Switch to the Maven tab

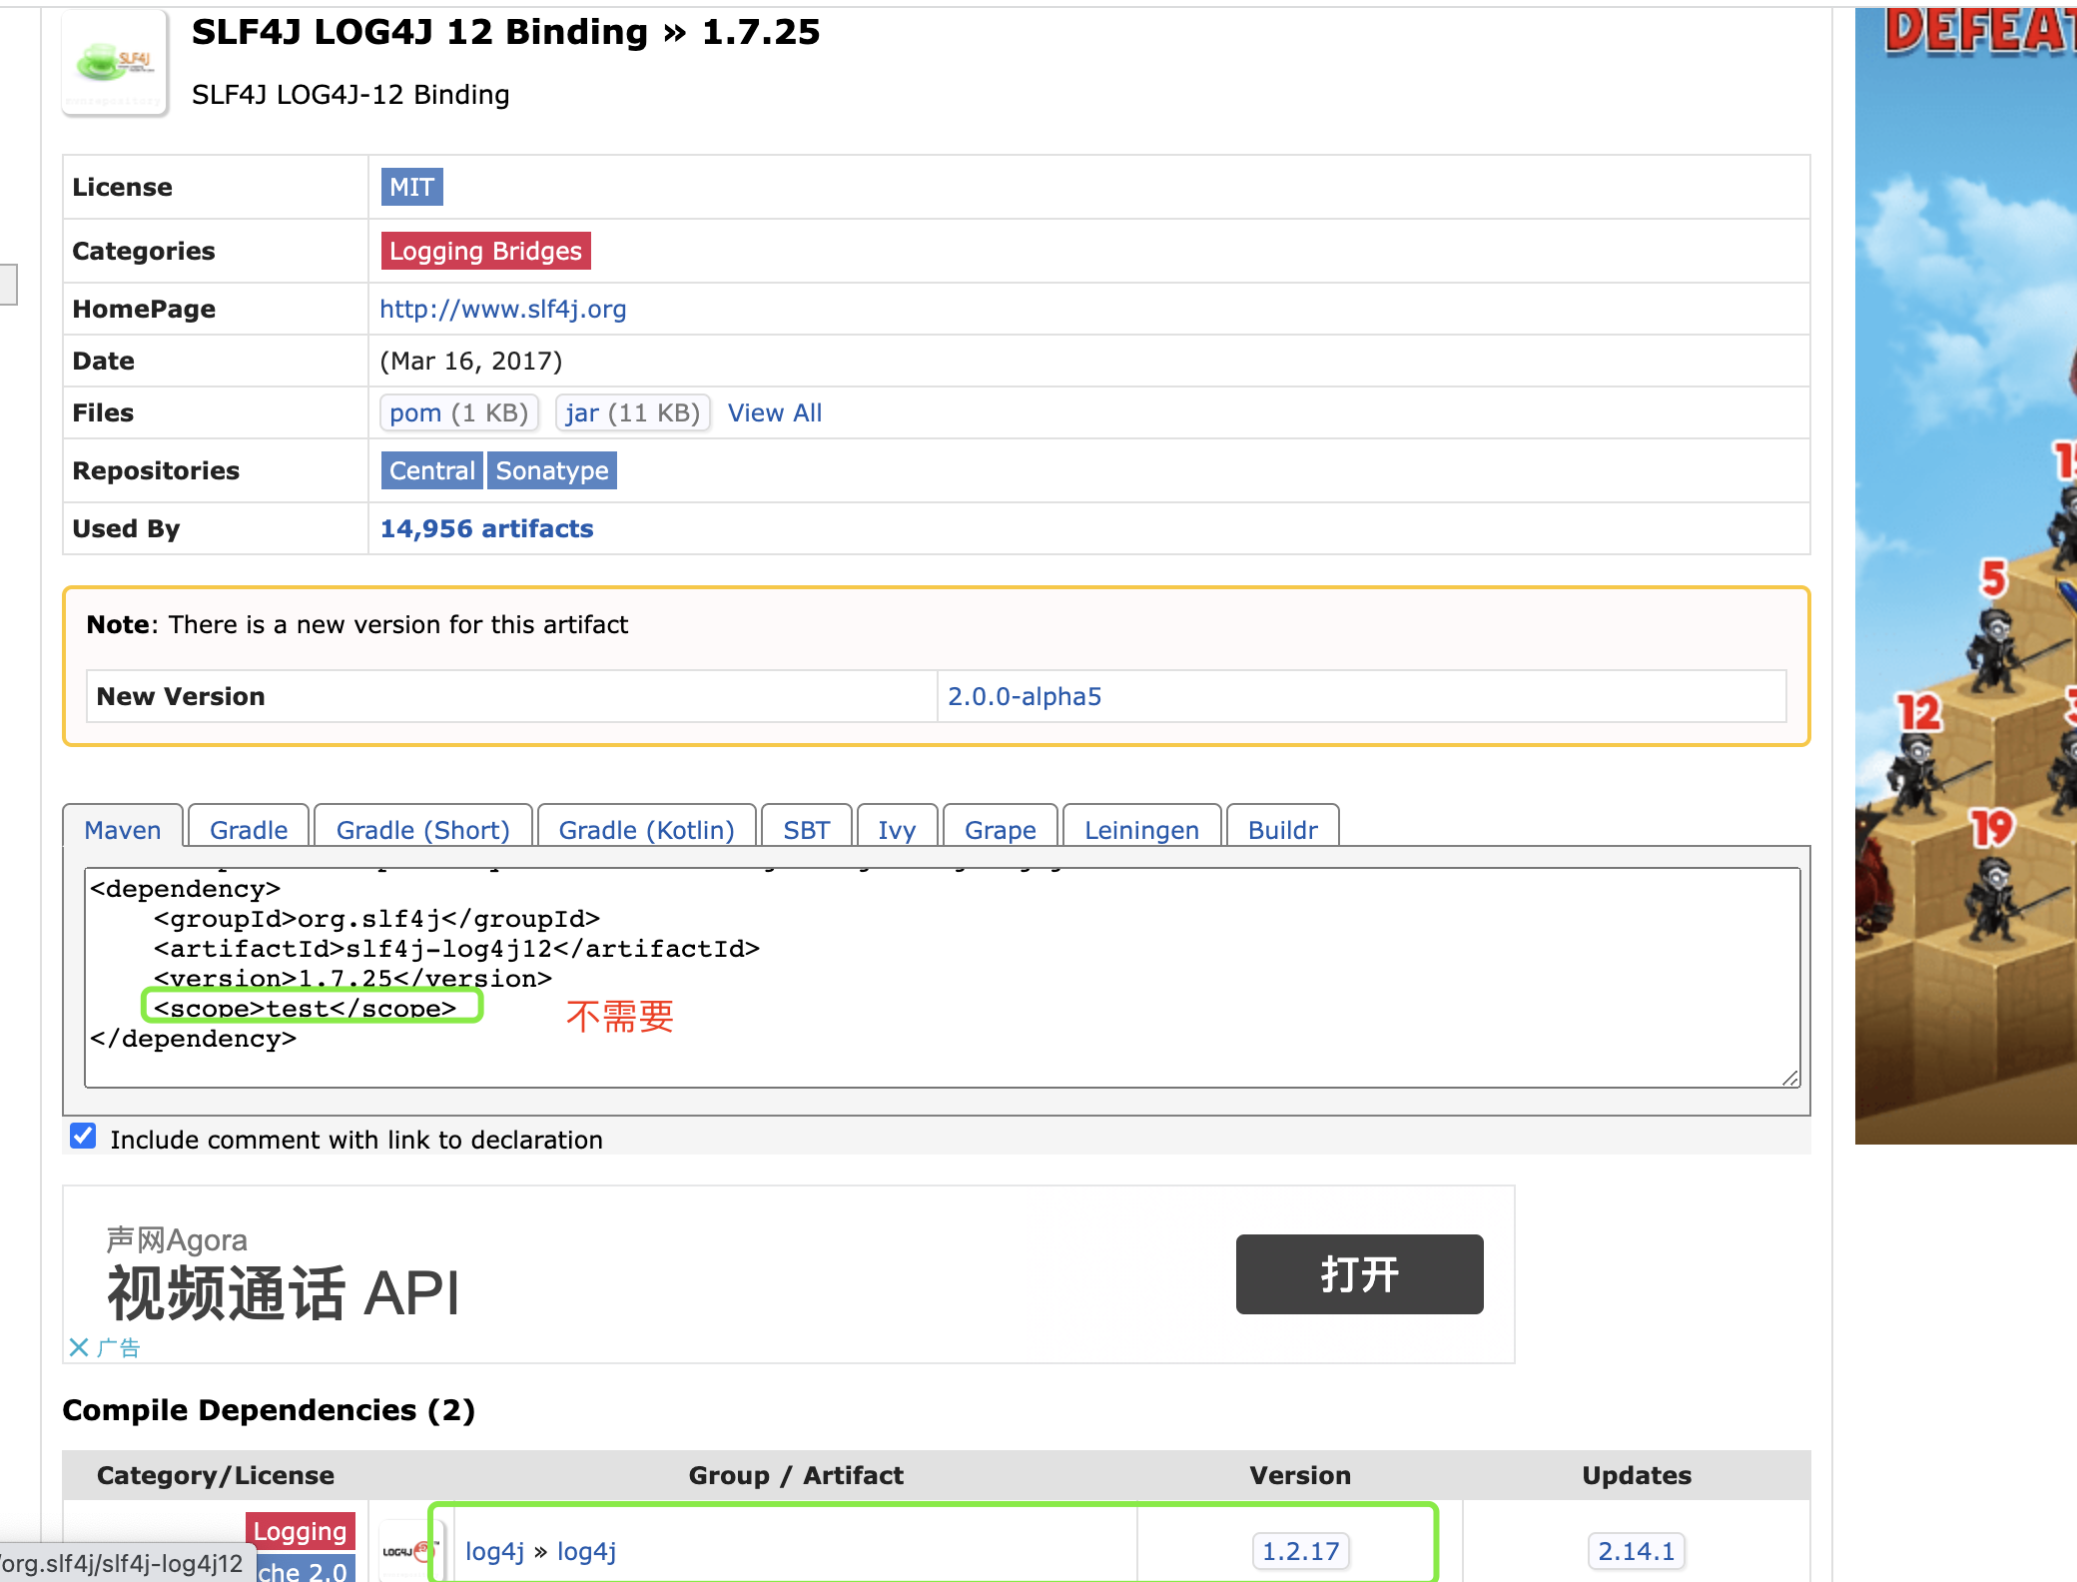click(x=123, y=829)
